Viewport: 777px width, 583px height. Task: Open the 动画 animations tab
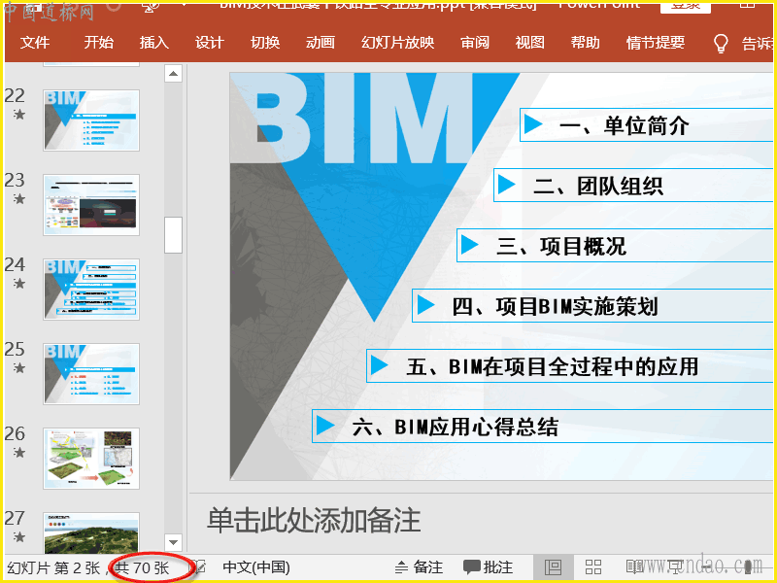click(321, 43)
